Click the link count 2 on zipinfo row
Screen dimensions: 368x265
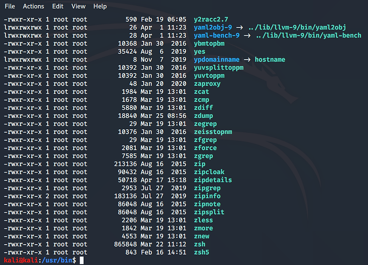(47, 196)
